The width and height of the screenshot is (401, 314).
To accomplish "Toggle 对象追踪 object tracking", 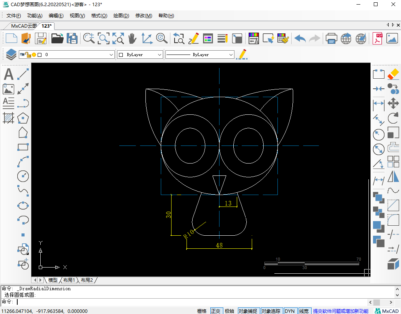I will point(271,311).
